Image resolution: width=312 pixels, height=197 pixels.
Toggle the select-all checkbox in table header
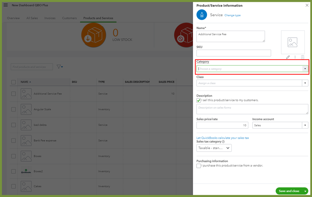point(13,82)
